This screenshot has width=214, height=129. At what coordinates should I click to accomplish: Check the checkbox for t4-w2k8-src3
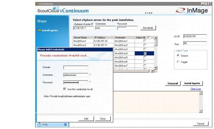coord(145,49)
